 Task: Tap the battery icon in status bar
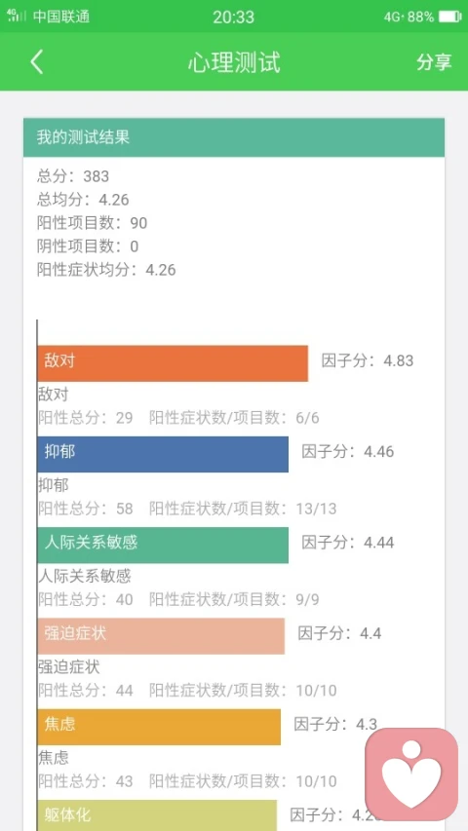click(449, 17)
